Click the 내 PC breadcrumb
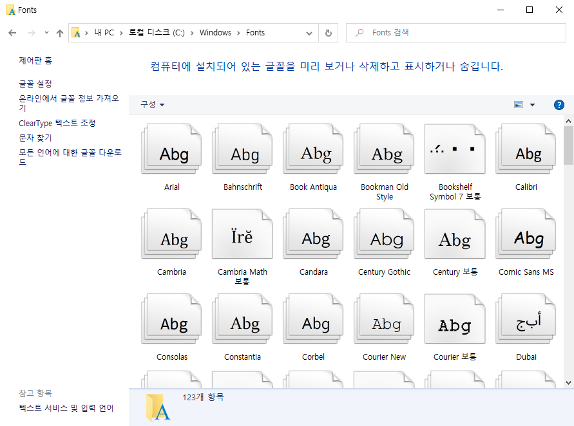Screen dimensions: 574x426 tap(104, 33)
